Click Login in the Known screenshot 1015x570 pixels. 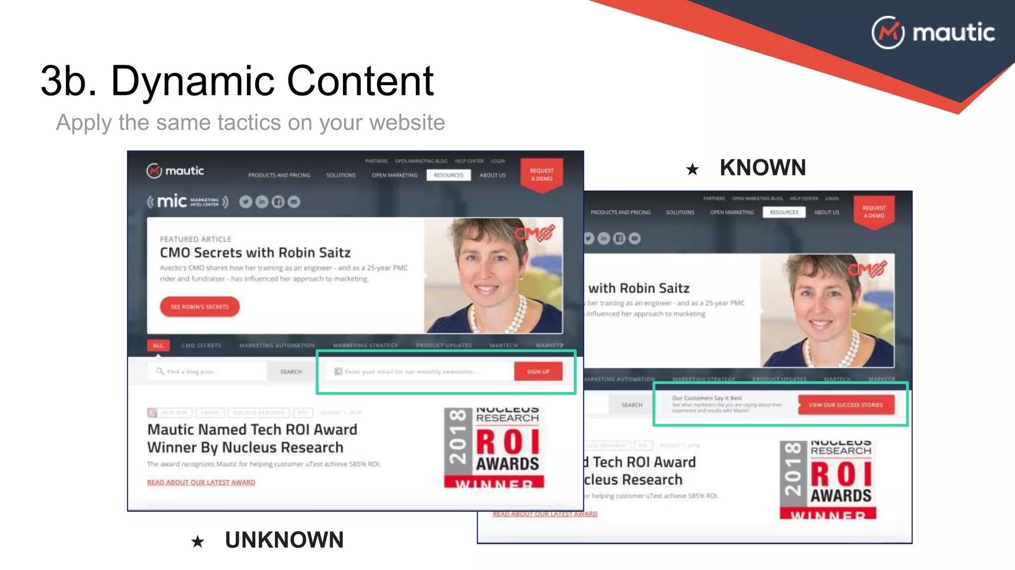point(832,198)
